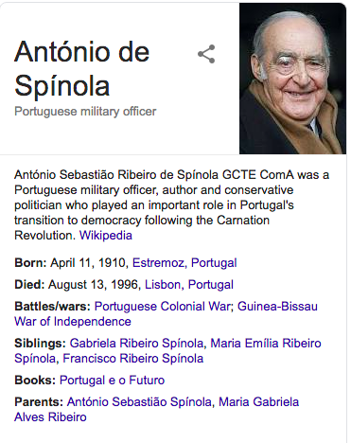Image resolution: width=351 pixels, height=443 pixels.
Task: Click the António de Spínola title heading
Action: (81, 69)
